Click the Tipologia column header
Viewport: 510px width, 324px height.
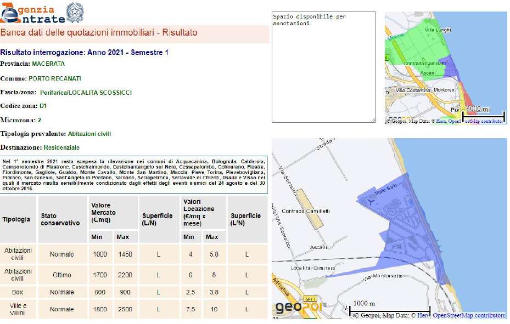[x=16, y=219]
